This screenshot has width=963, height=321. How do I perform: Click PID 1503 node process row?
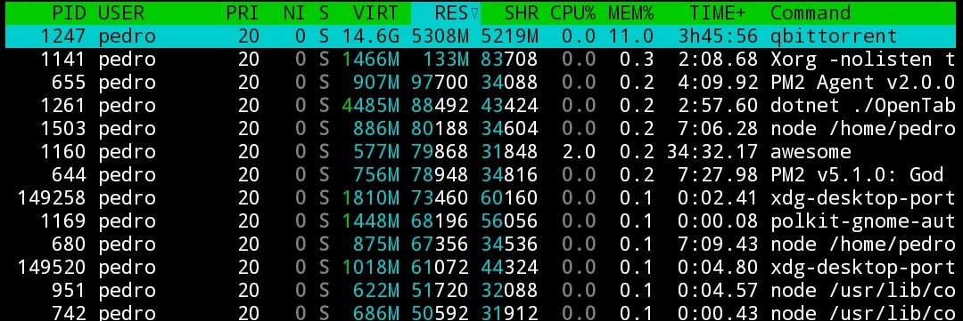pos(481,129)
